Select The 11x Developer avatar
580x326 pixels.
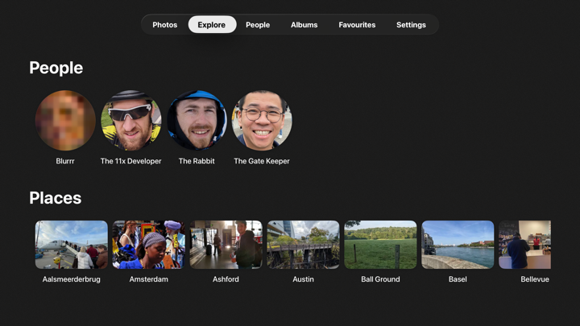pos(131,120)
